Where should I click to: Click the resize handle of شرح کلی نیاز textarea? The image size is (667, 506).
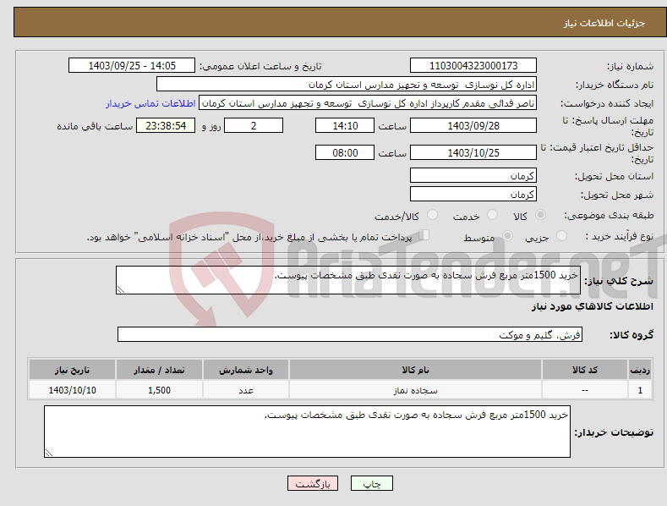[121, 289]
